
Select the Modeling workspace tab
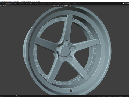pyautogui.click(x=8, y=4)
